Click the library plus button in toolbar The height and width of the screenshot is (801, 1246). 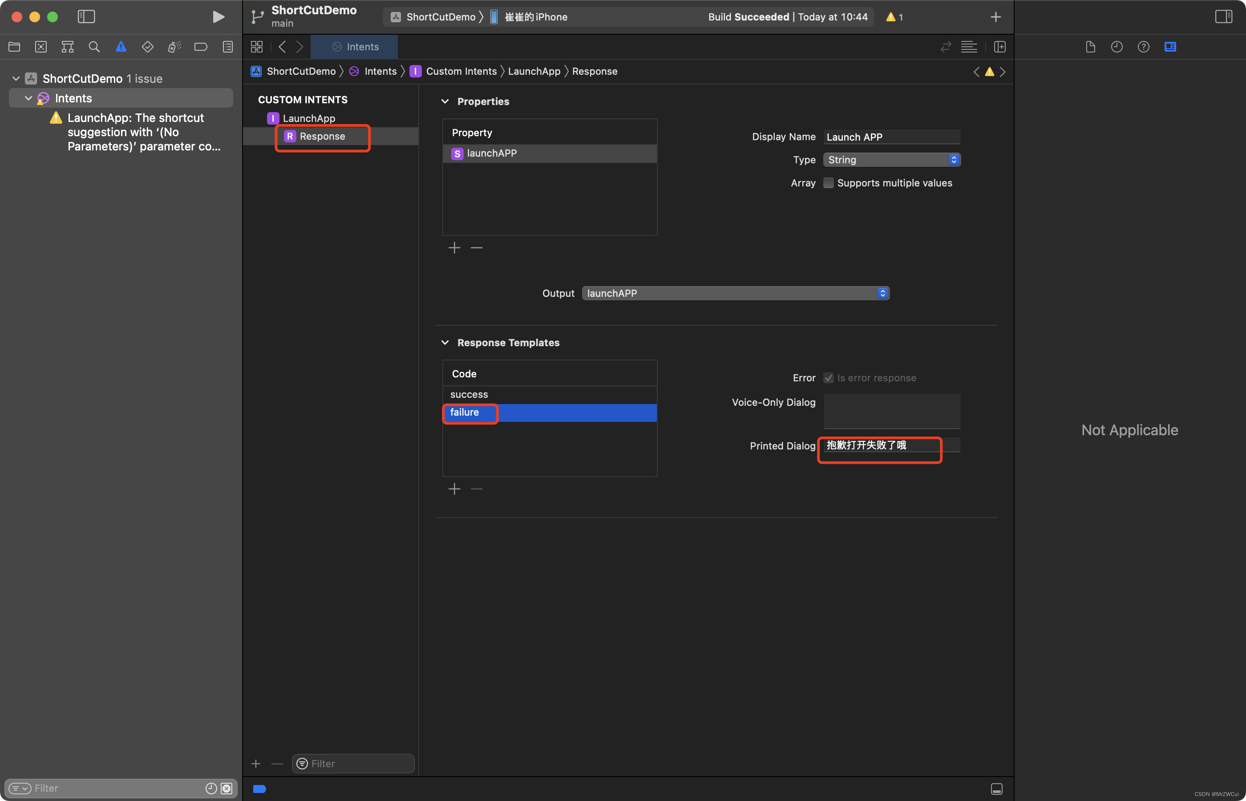pyautogui.click(x=995, y=17)
